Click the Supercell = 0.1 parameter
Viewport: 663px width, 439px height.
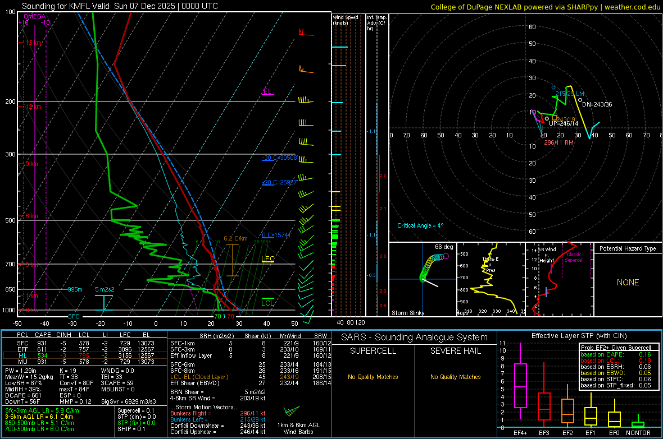(136, 410)
